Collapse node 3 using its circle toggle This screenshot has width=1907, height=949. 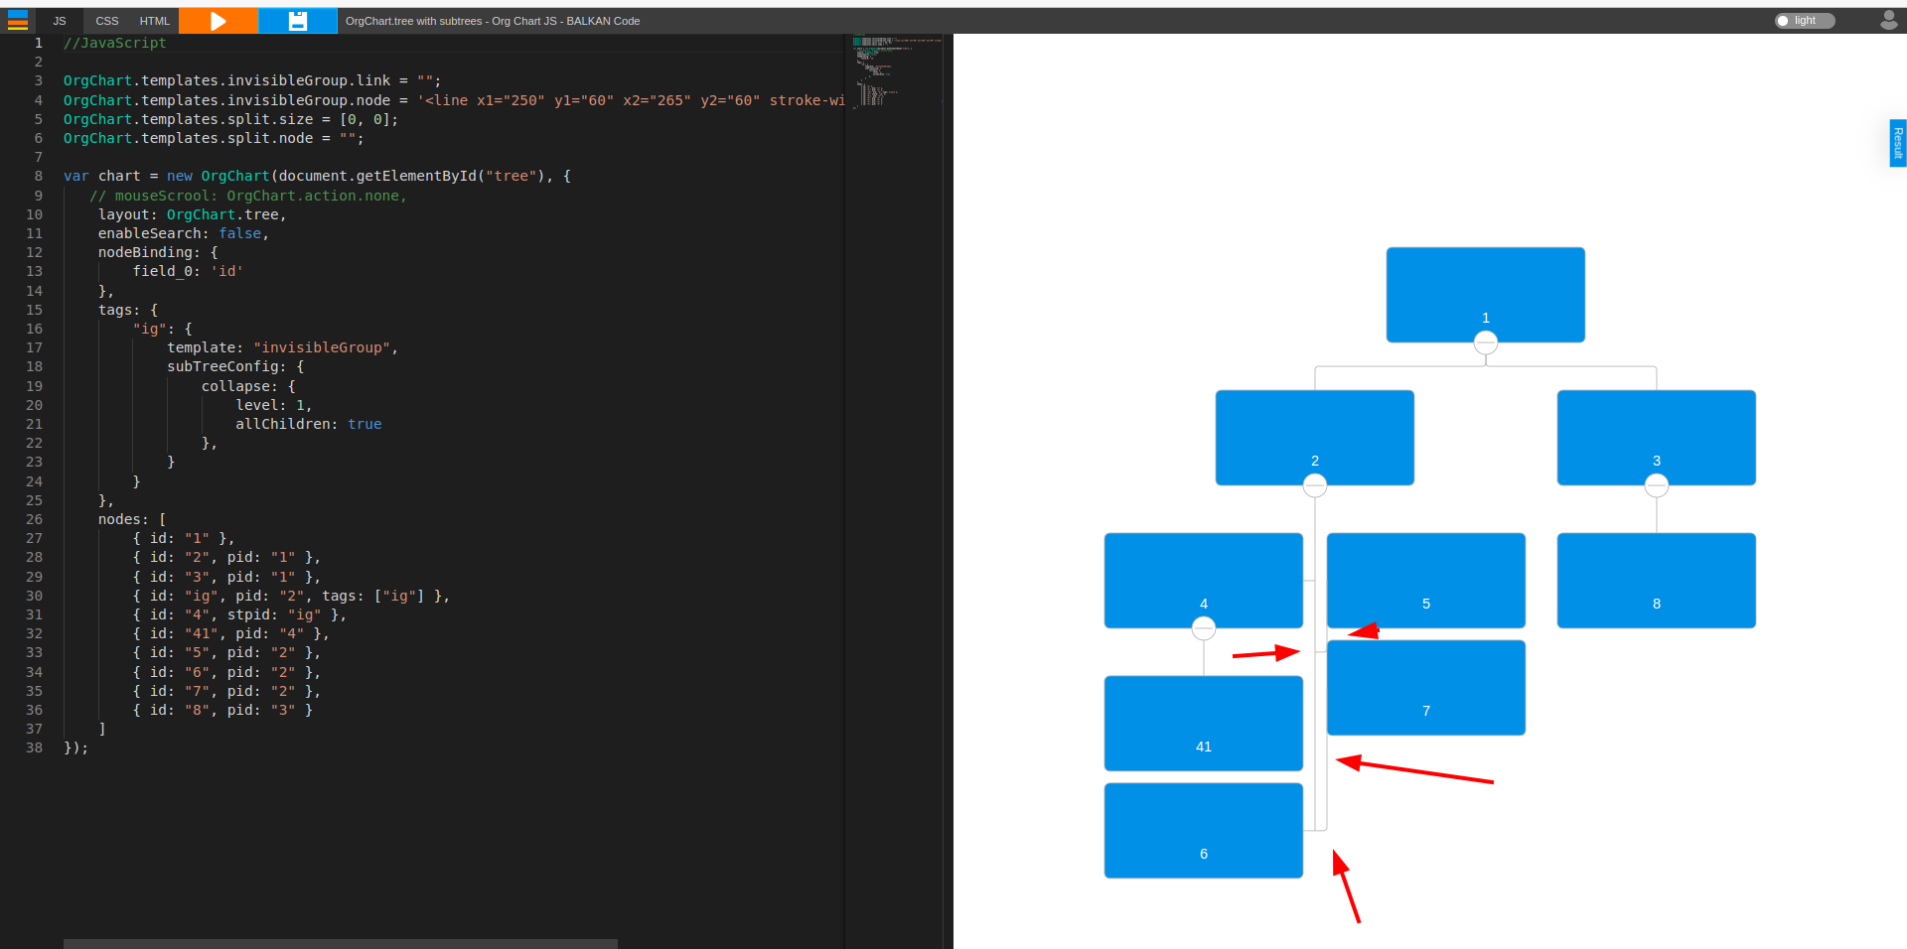1656,484
